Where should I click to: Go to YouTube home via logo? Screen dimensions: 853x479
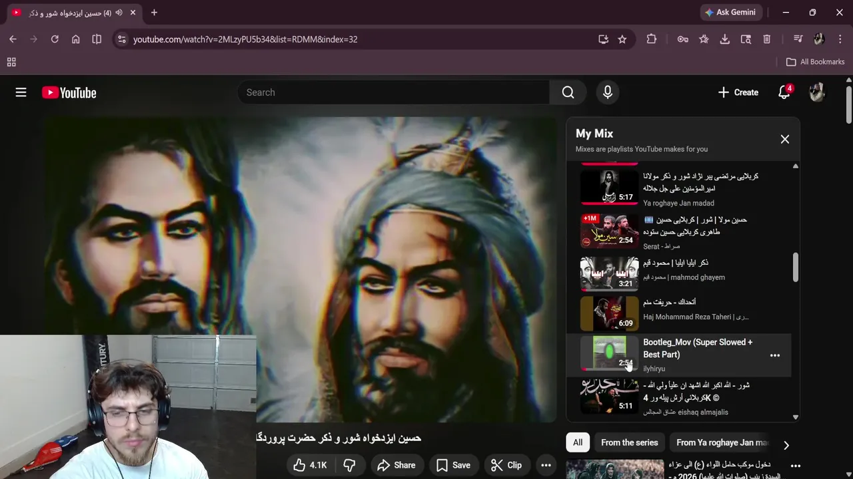coord(69,92)
